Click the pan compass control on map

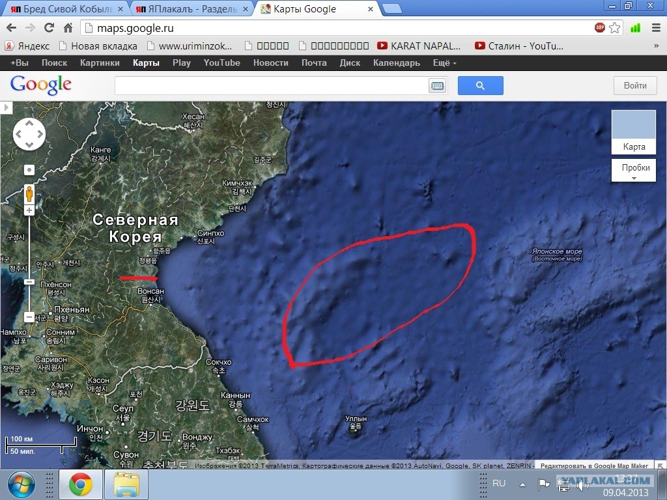[x=29, y=135]
